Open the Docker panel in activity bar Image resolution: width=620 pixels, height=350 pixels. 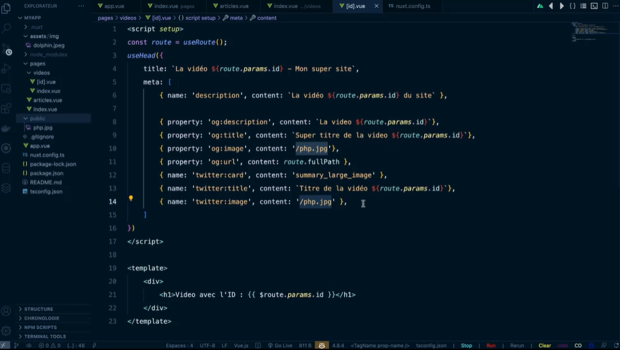(x=7, y=129)
